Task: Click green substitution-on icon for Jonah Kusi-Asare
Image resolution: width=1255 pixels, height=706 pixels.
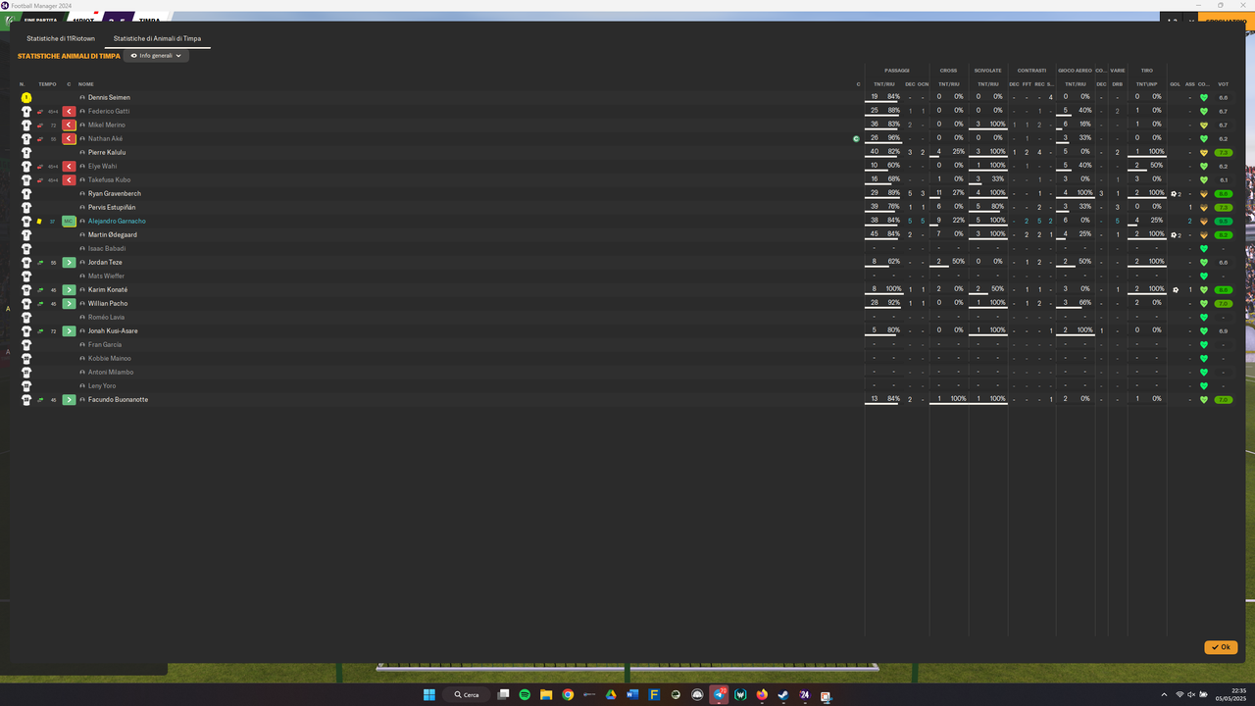Action: (x=69, y=331)
